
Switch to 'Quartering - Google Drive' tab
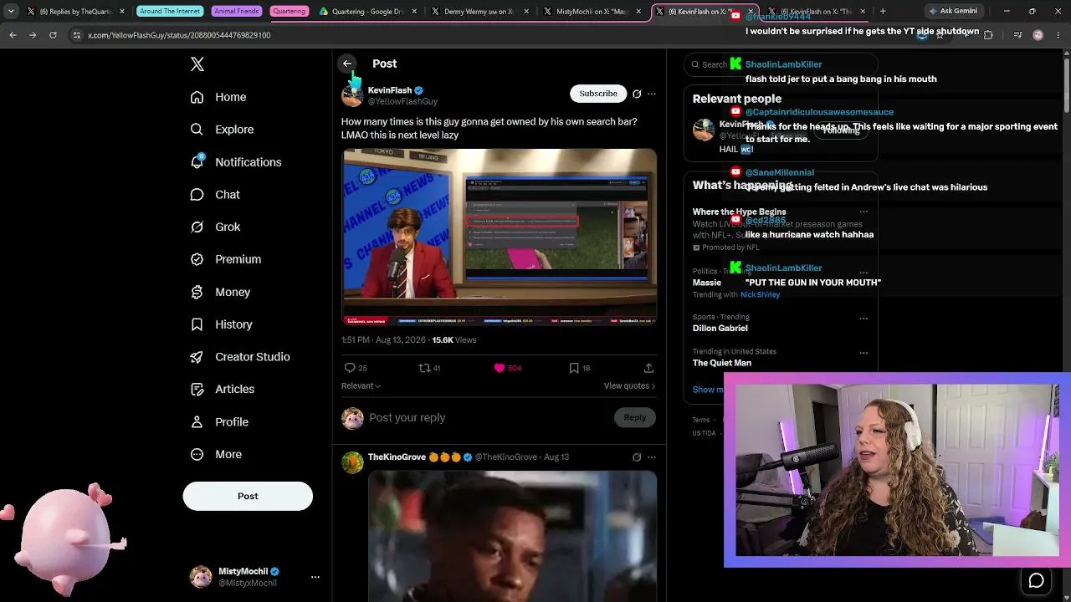pos(366,12)
